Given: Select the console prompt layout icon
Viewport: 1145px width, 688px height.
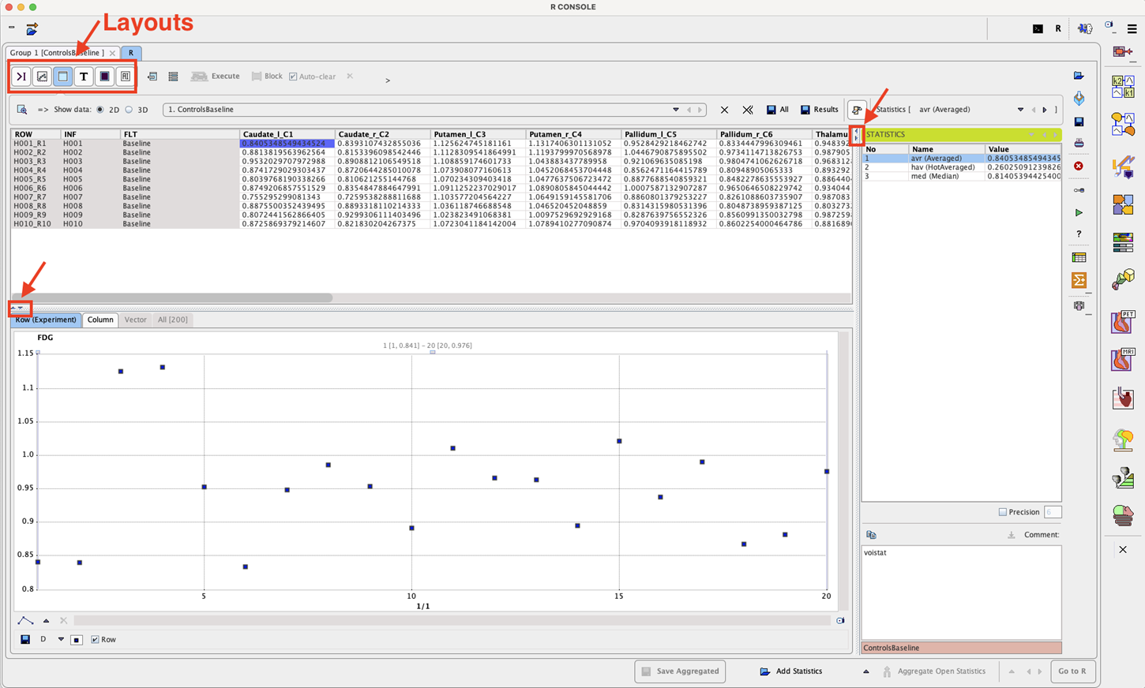Looking at the screenshot, I should click(x=21, y=77).
